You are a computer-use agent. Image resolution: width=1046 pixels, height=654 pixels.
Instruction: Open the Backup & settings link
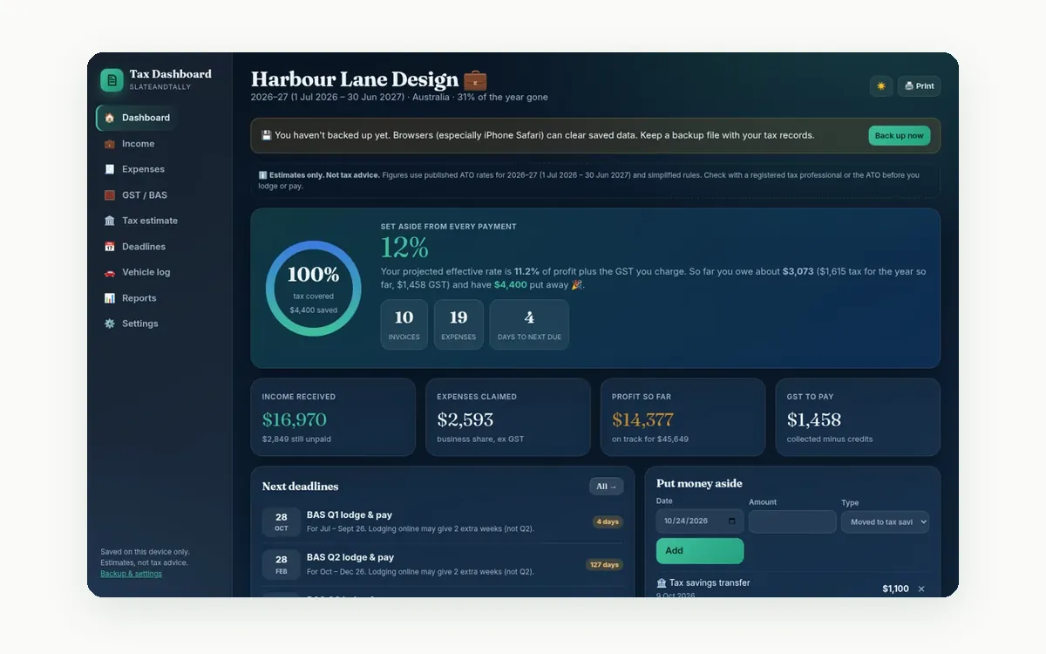pyautogui.click(x=131, y=574)
